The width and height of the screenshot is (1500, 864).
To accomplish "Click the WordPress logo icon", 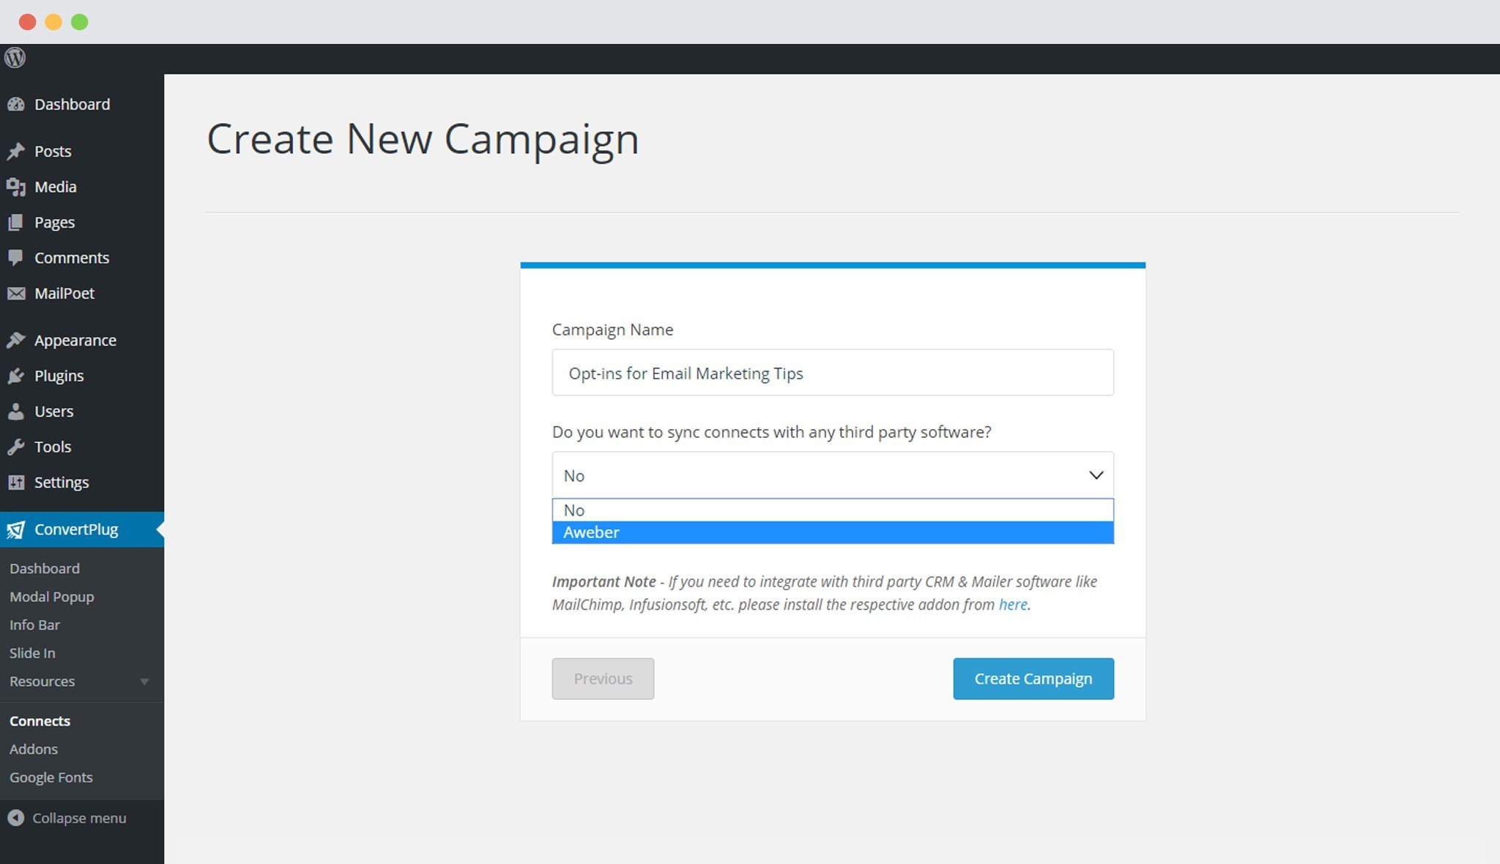I will click(x=15, y=58).
